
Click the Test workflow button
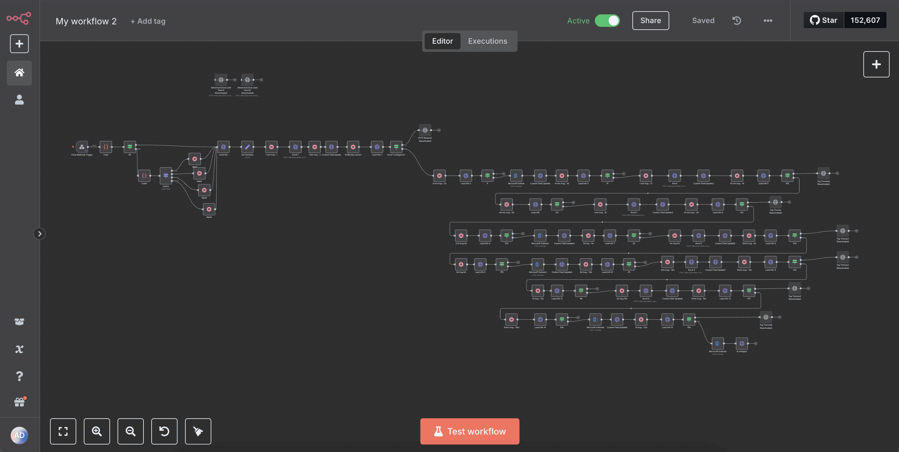point(470,431)
